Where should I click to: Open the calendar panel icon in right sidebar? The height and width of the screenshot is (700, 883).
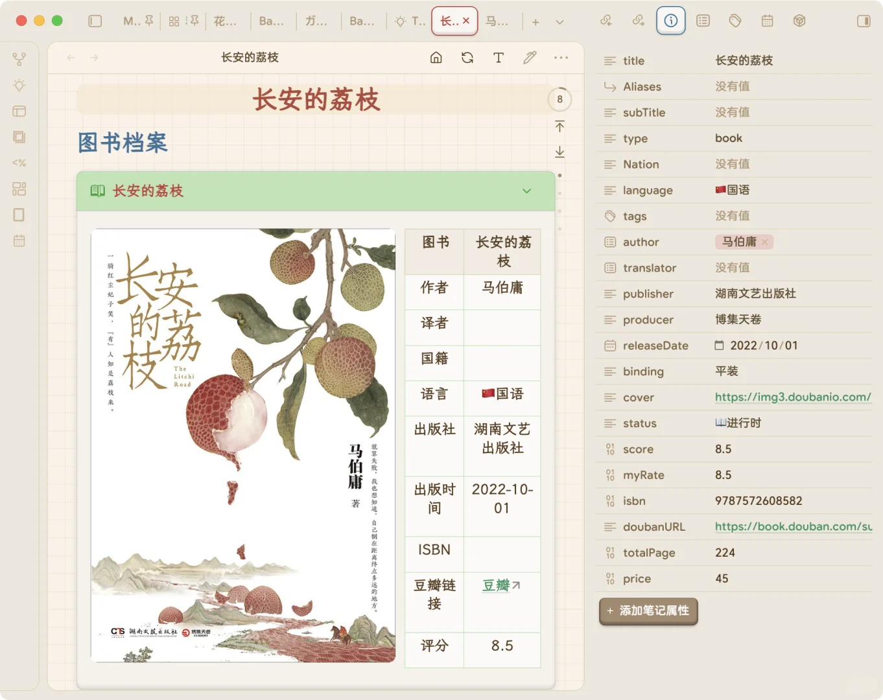click(768, 21)
